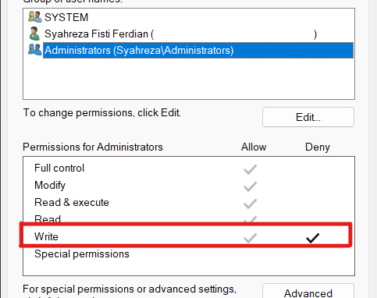377x298 pixels.
Task: Click the Read & execute allow checkmark
Action: coord(251,204)
